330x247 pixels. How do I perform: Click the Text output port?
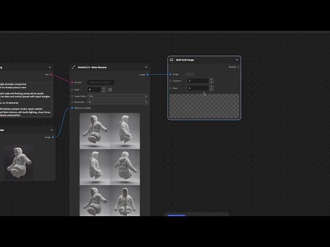click(x=51, y=74)
